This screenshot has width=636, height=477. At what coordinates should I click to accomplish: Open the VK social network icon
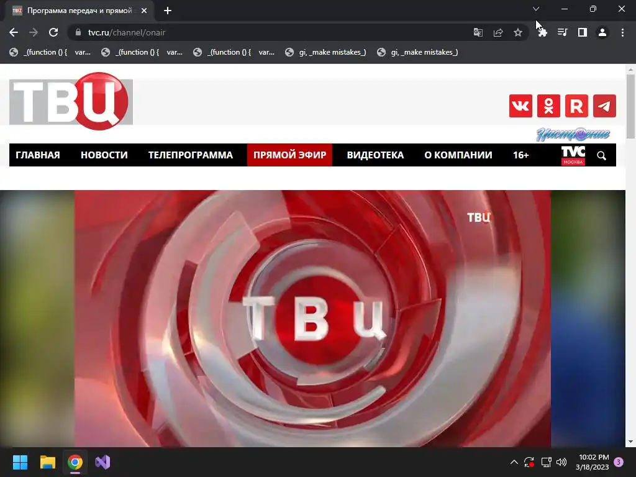click(x=520, y=106)
